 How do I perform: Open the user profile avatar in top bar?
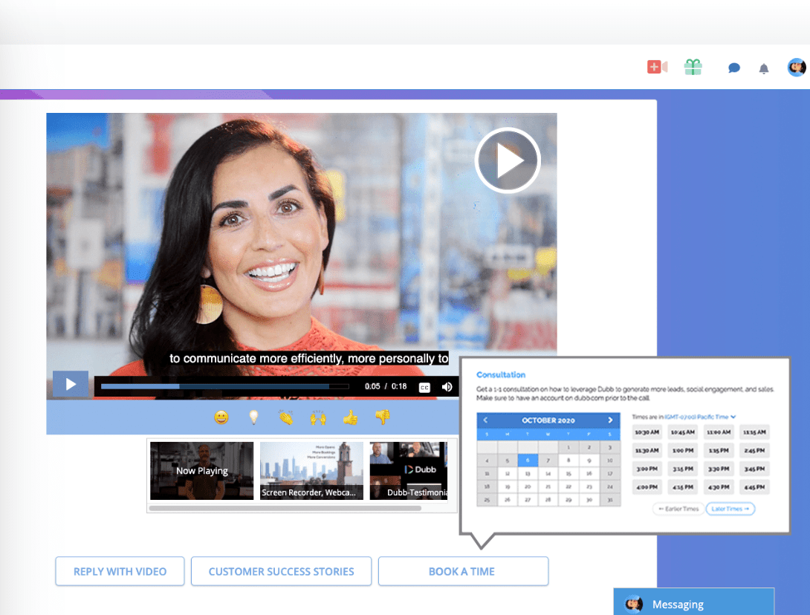click(796, 67)
